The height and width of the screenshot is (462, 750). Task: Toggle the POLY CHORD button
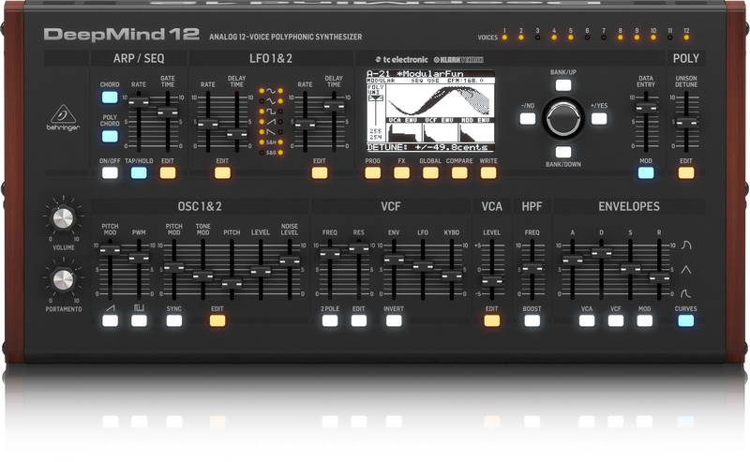click(x=110, y=136)
